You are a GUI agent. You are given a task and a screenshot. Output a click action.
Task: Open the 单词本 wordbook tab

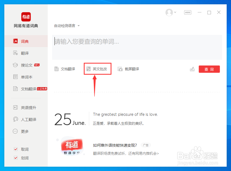[x=26, y=77]
